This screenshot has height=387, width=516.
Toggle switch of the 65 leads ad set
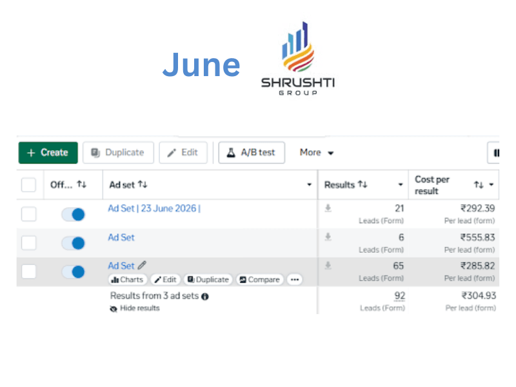(74, 272)
